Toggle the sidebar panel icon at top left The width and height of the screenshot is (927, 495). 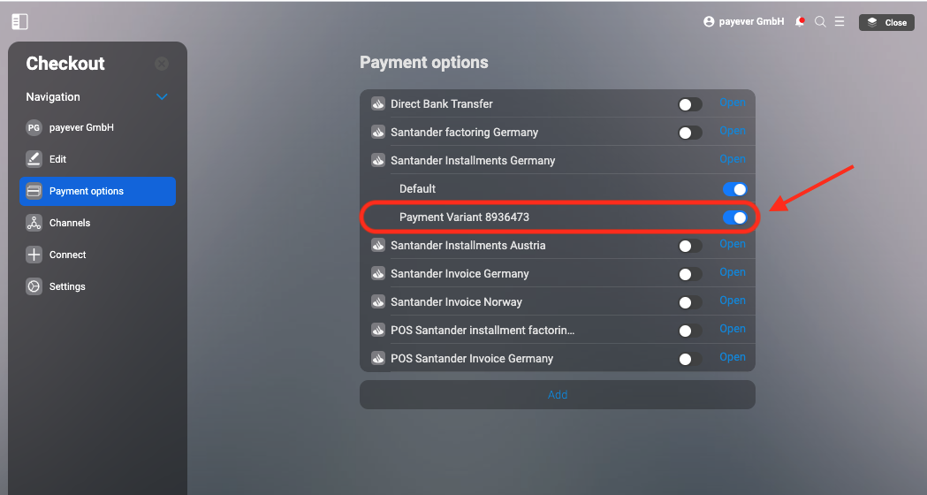pyautogui.click(x=19, y=22)
